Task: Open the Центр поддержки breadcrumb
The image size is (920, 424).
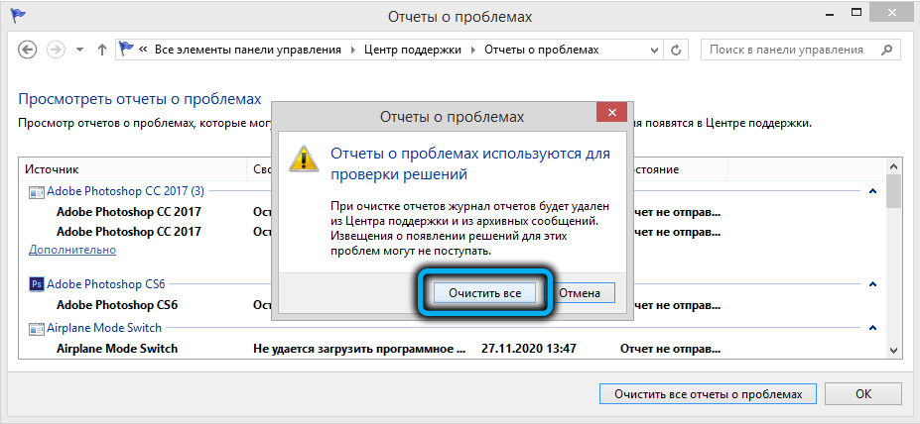Action: click(x=419, y=50)
